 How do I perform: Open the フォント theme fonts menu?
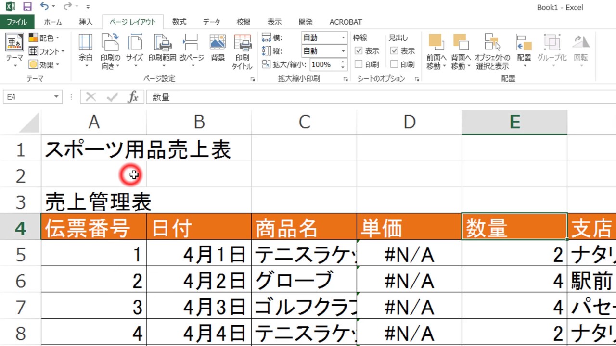[x=46, y=51]
